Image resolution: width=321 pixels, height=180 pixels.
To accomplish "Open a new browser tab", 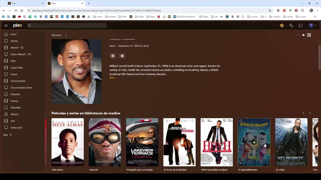I will [89, 3].
